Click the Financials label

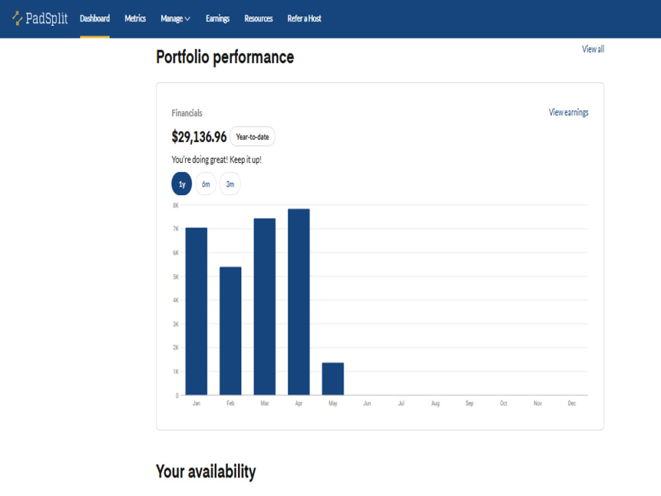tap(187, 113)
